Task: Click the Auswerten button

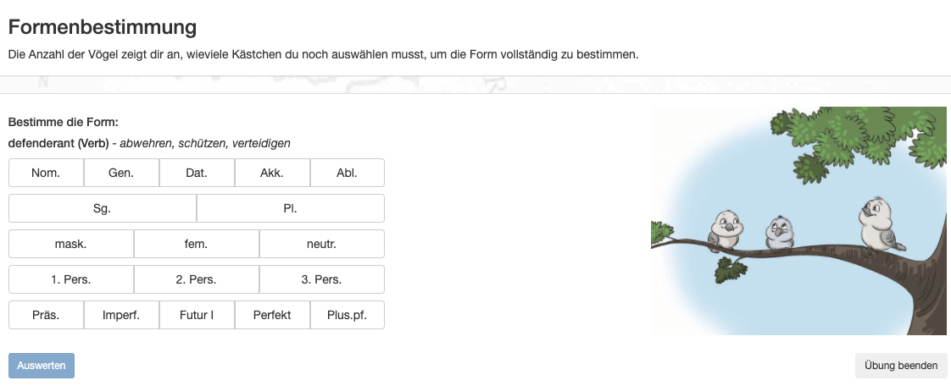Action: coord(42,366)
